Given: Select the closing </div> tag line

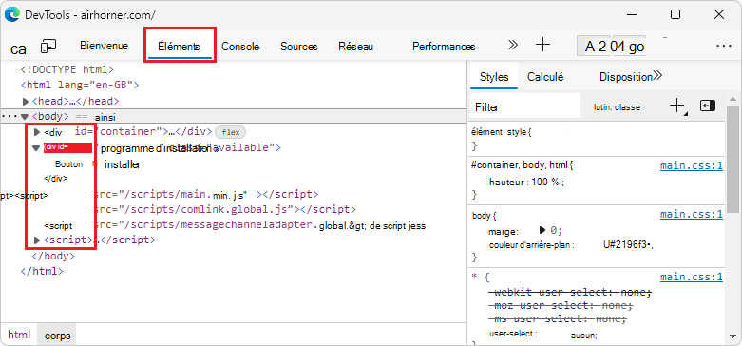Looking at the screenshot, I should pos(55,179).
